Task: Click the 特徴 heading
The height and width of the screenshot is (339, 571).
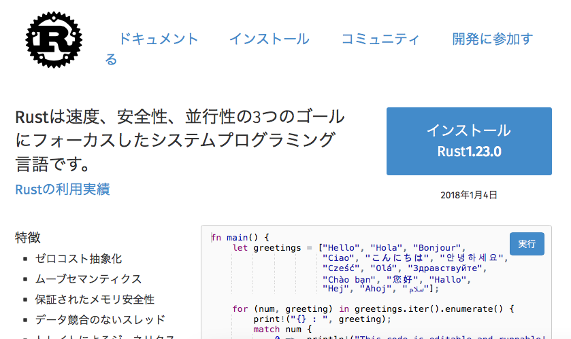Action: [x=28, y=238]
